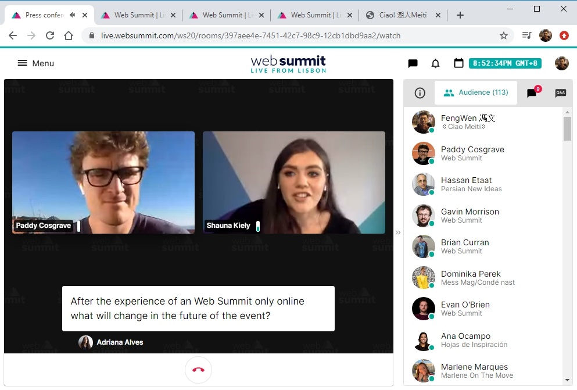This screenshot has height=390, width=577.
Task: Open a new browser tab
Action: (x=460, y=15)
